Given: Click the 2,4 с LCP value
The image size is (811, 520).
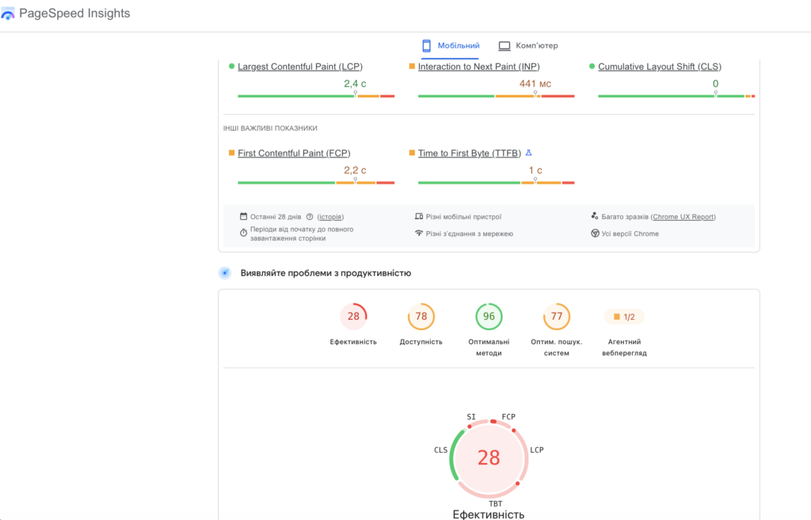Looking at the screenshot, I should (x=355, y=84).
